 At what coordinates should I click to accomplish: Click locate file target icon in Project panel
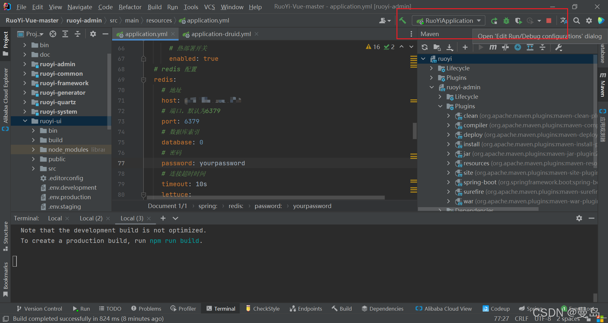(x=53, y=34)
